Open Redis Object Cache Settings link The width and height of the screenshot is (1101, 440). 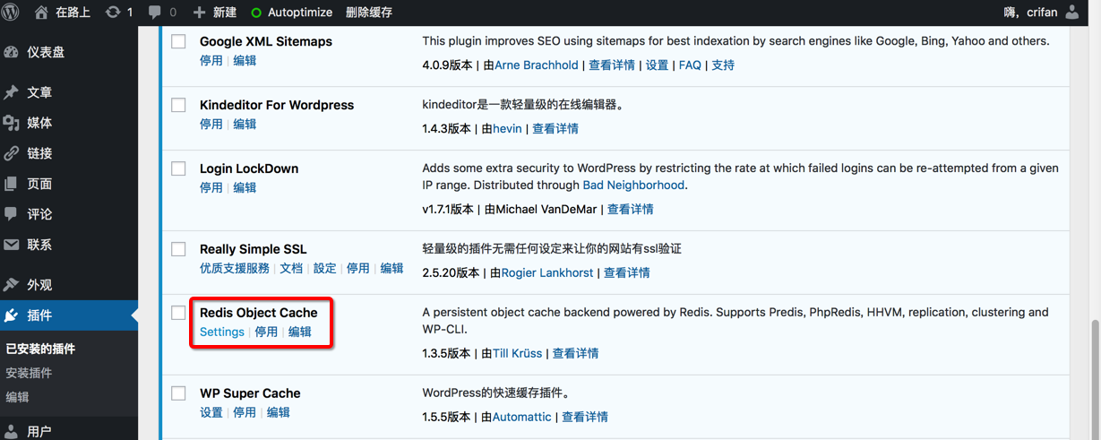click(222, 332)
